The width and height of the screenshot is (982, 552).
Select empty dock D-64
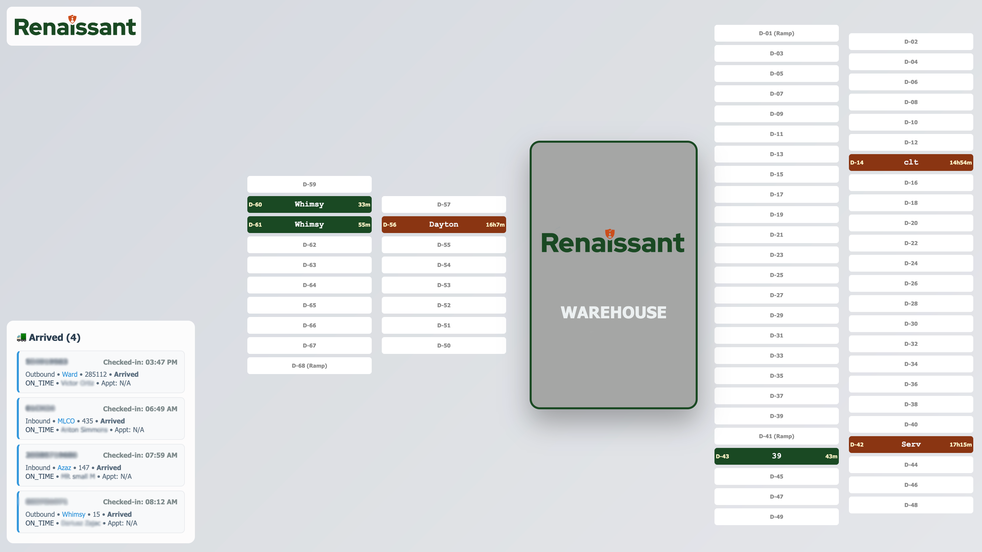(x=309, y=285)
